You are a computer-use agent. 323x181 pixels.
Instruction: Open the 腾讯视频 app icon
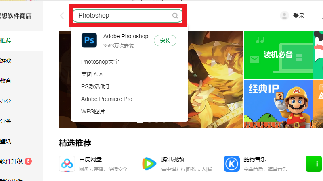[149, 164]
